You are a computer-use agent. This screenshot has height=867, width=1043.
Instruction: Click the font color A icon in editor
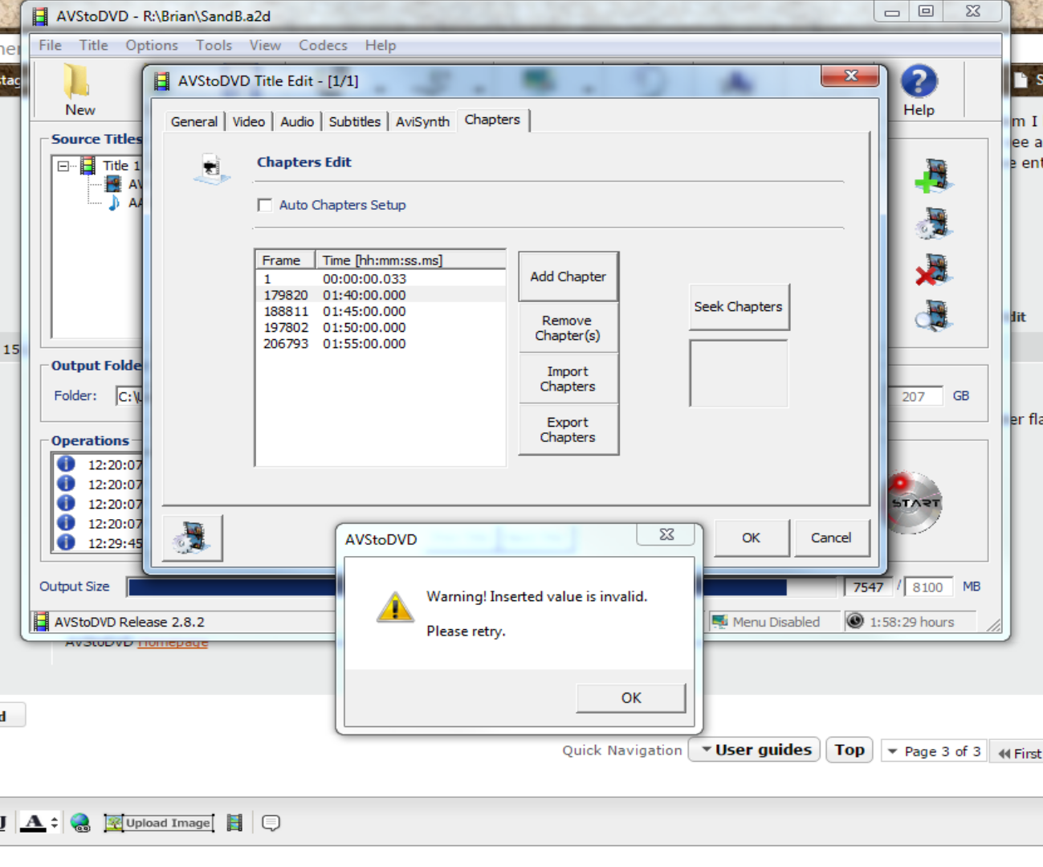click(33, 823)
